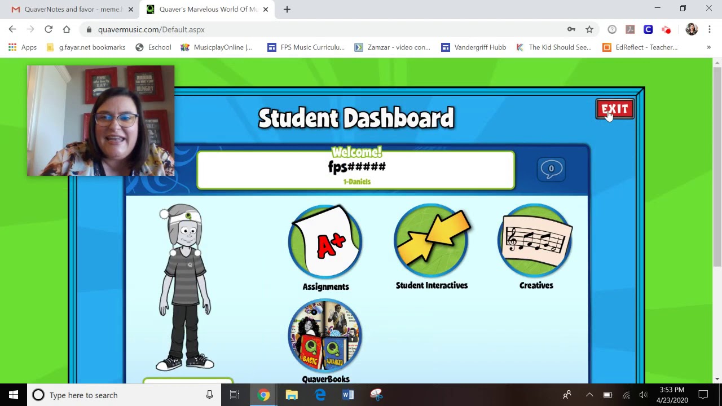Click the paint palette app in taskbar
This screenshot has height=406, width=722.
(376, 395)
